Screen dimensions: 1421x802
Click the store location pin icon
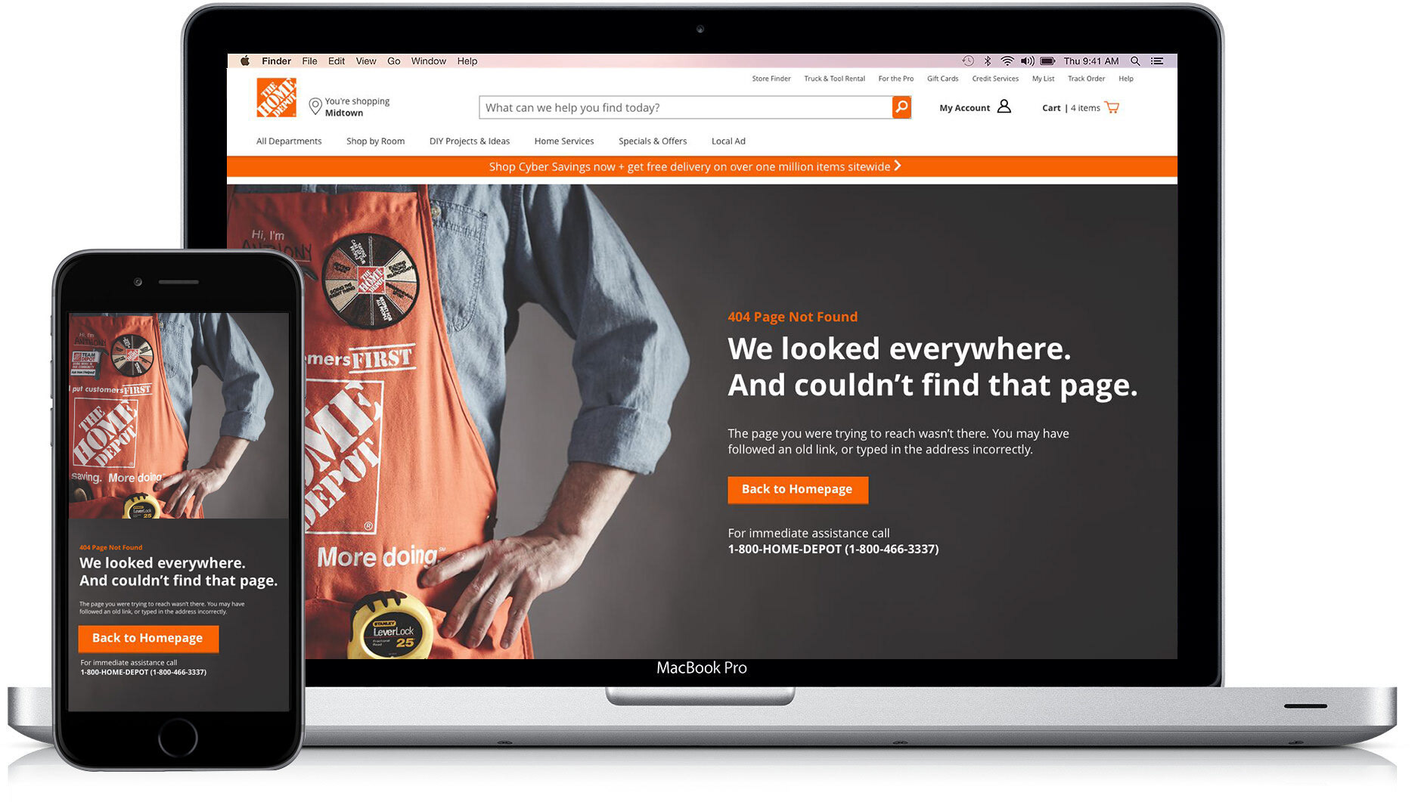(315, 107)
